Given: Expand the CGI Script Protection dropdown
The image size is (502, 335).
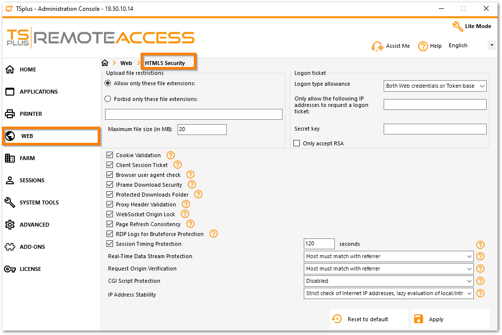Looking at the screenshot, I should pyautogui.click(x=388, y=281).
